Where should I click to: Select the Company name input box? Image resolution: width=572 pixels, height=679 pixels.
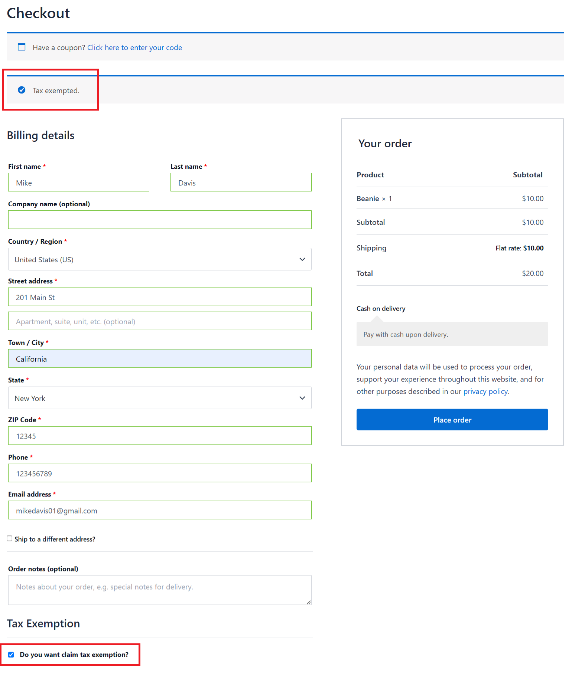[x=160, y=220]
